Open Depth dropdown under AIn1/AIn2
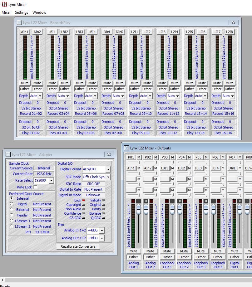Screen dimensions: 252x287 click(40, 96)
